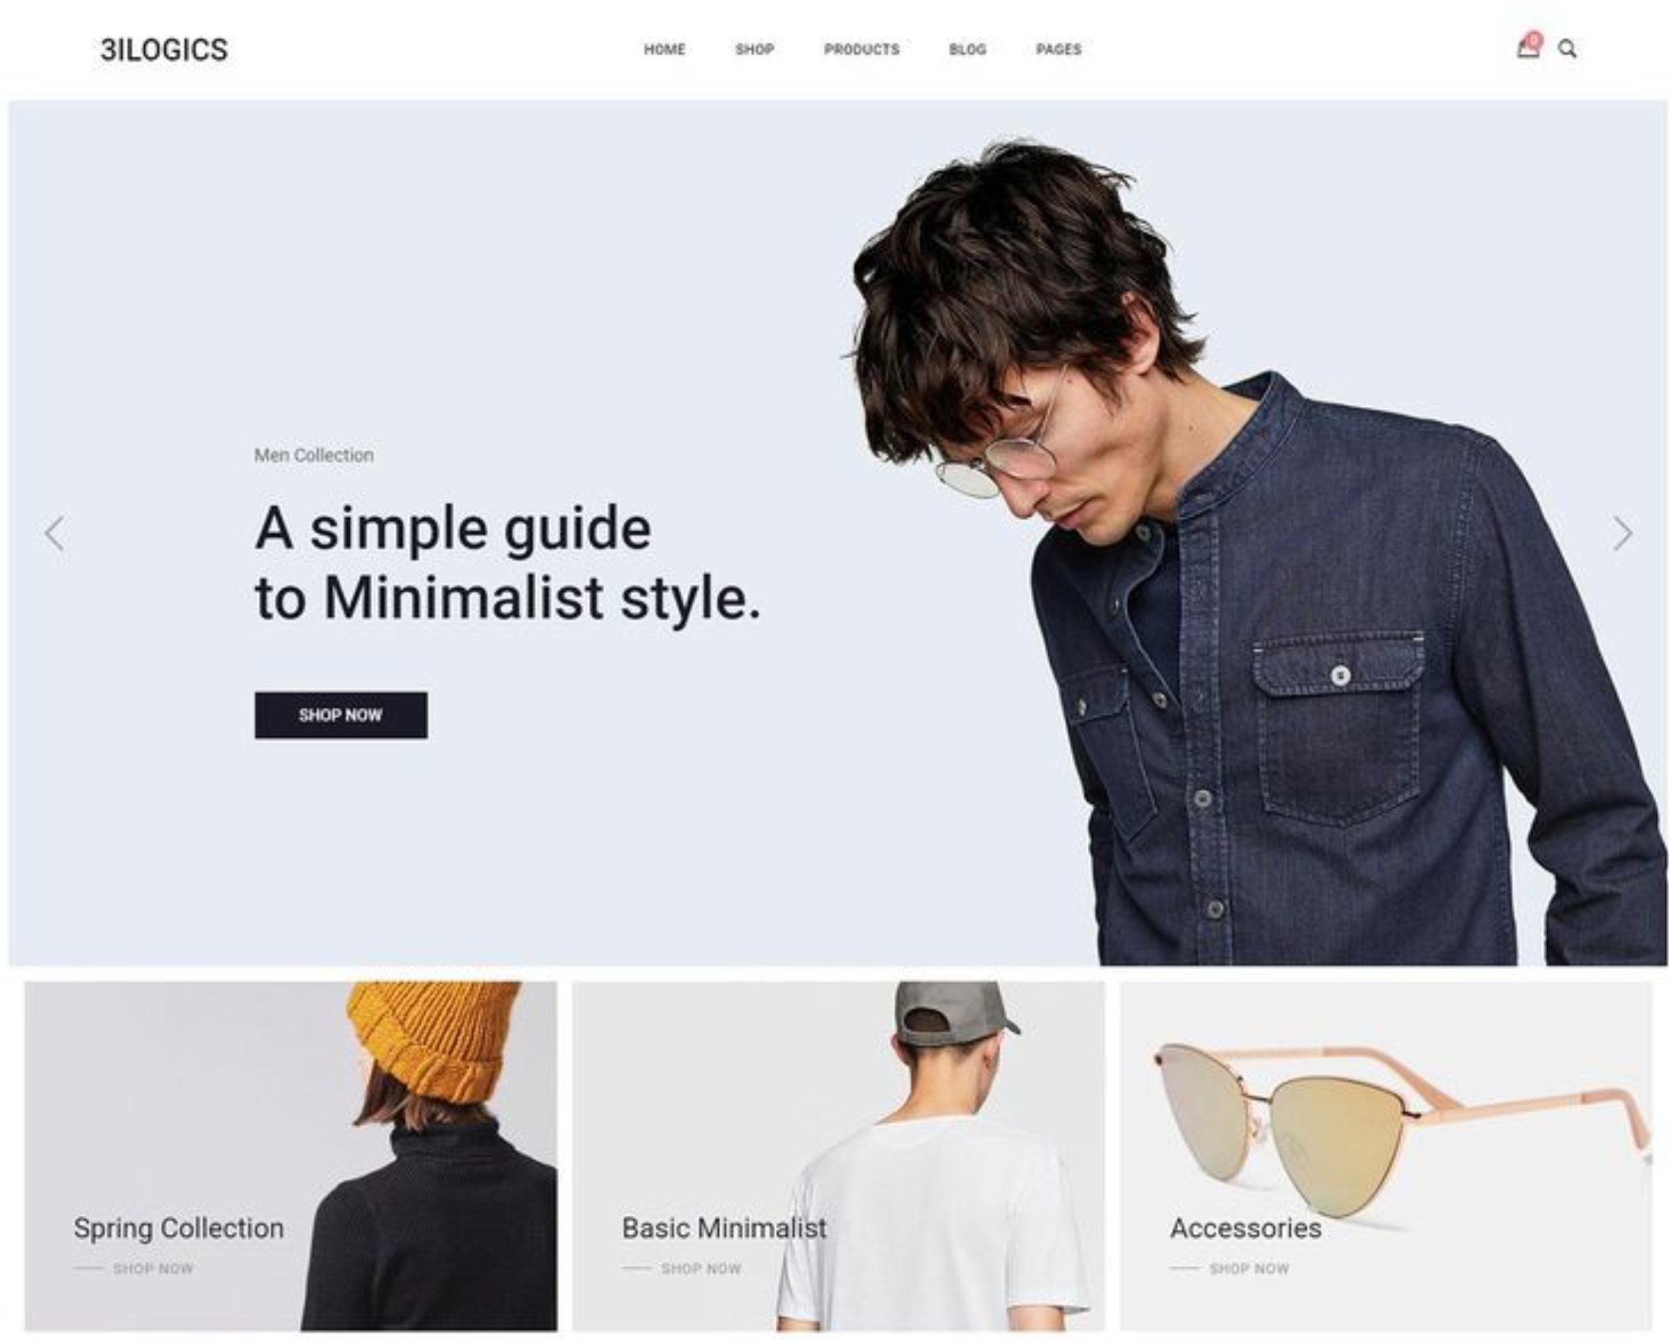Click the search magnifier icon

(x=1567, y=49)
